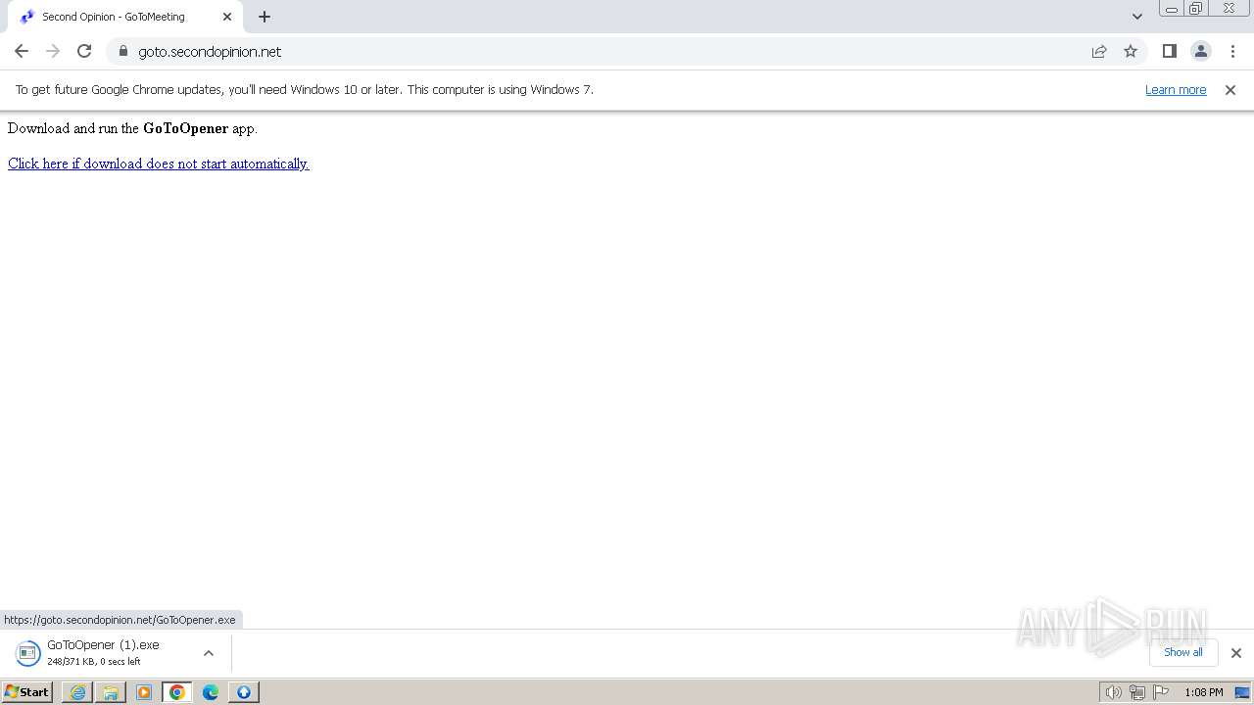The image size is (1254, 705).
Task: Click Show all downloads button
Action: (x=1182, y=652)
